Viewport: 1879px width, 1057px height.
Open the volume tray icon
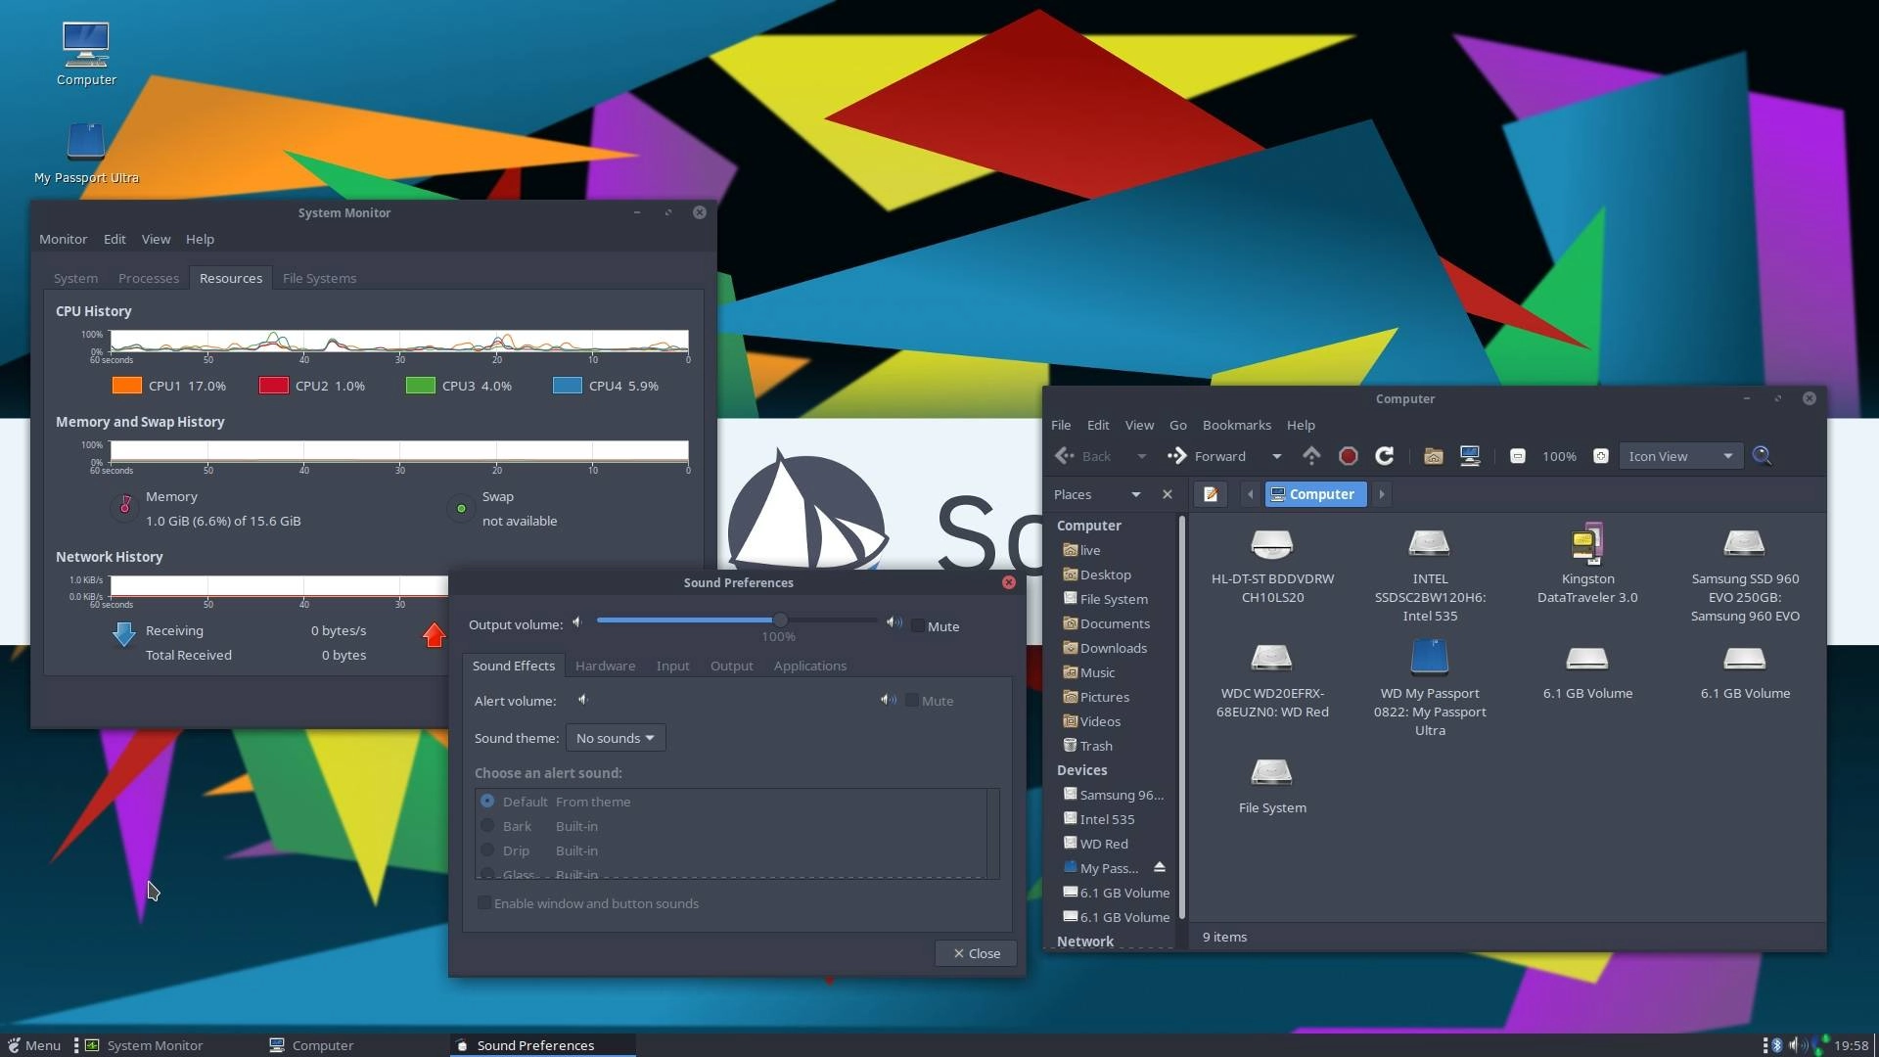[1798, 1045]
